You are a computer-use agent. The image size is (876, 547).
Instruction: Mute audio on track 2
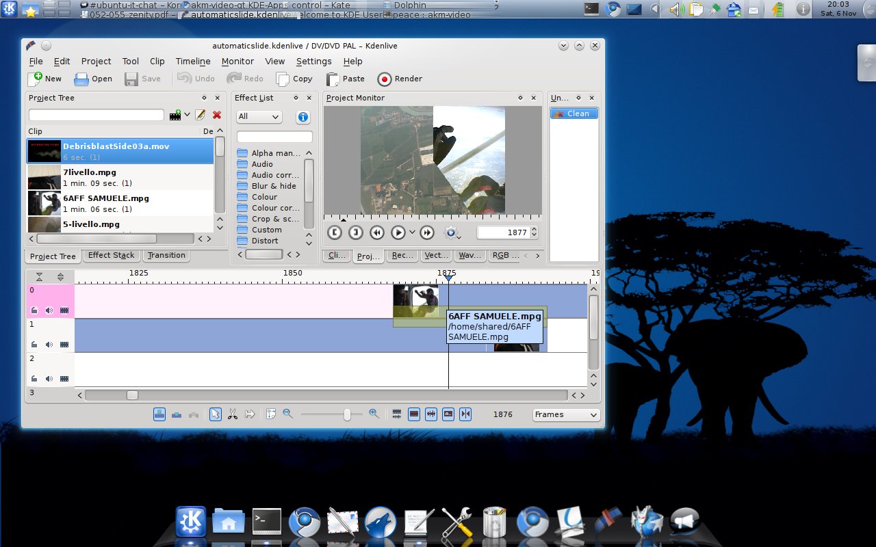click(x=49, y=379)
